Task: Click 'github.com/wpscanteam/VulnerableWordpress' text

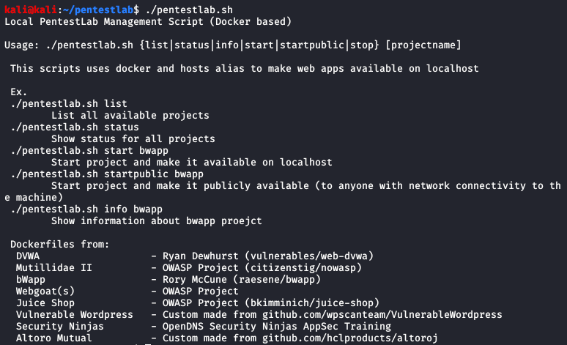Action: pyautogui.click(x=382, y=315)
